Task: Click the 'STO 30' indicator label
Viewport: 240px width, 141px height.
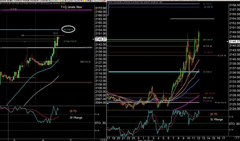Action: pyautogui.click(x=100, y=123)
